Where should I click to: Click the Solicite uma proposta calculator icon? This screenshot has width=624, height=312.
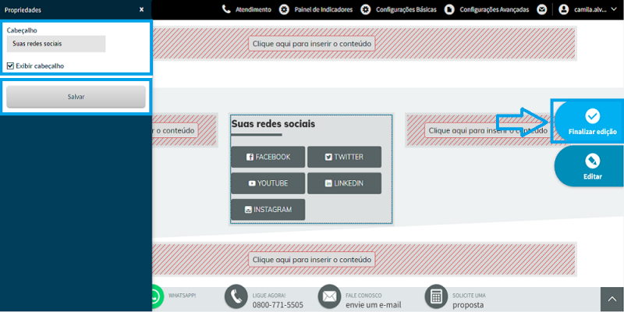click(437, 296)
